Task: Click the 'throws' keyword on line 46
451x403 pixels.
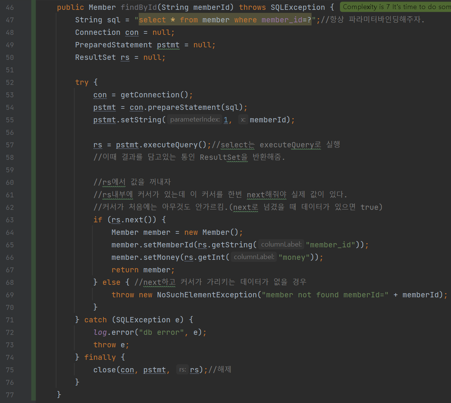Action: pos(252,7)
